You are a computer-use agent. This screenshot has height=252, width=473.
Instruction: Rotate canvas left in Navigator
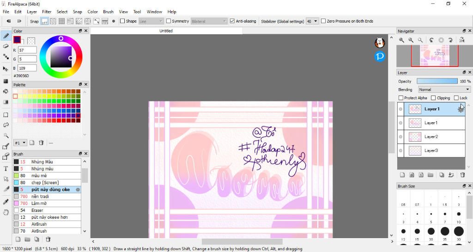[432, 40]
